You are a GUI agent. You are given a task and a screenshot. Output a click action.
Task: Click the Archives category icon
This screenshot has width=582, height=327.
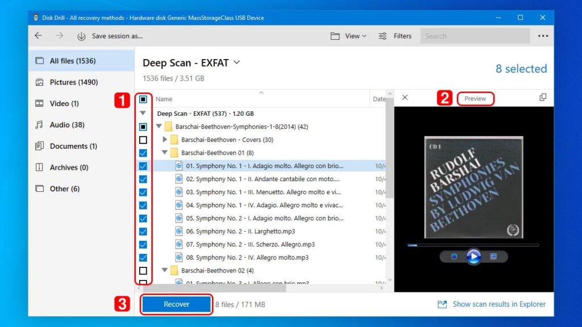point(39,167)
